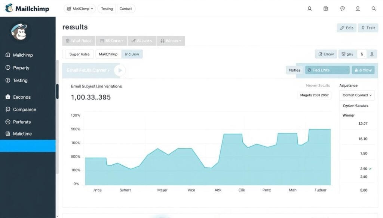
Task: Open the account profile icon
Action: click(x=357, y=8)
